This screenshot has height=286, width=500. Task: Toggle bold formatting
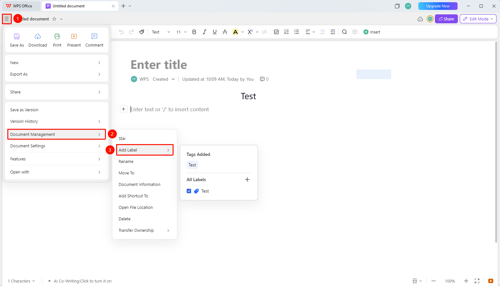[194, 32]
